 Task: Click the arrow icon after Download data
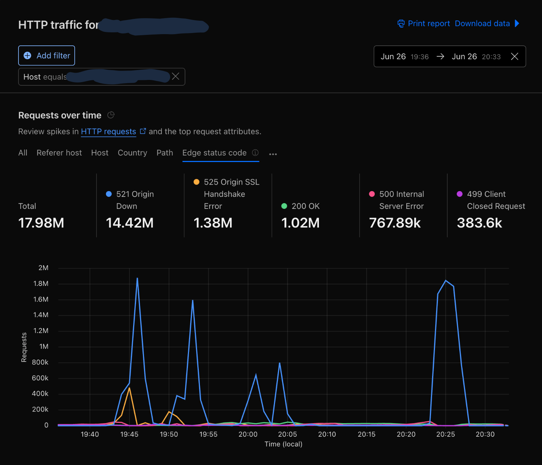pos(517,23)
